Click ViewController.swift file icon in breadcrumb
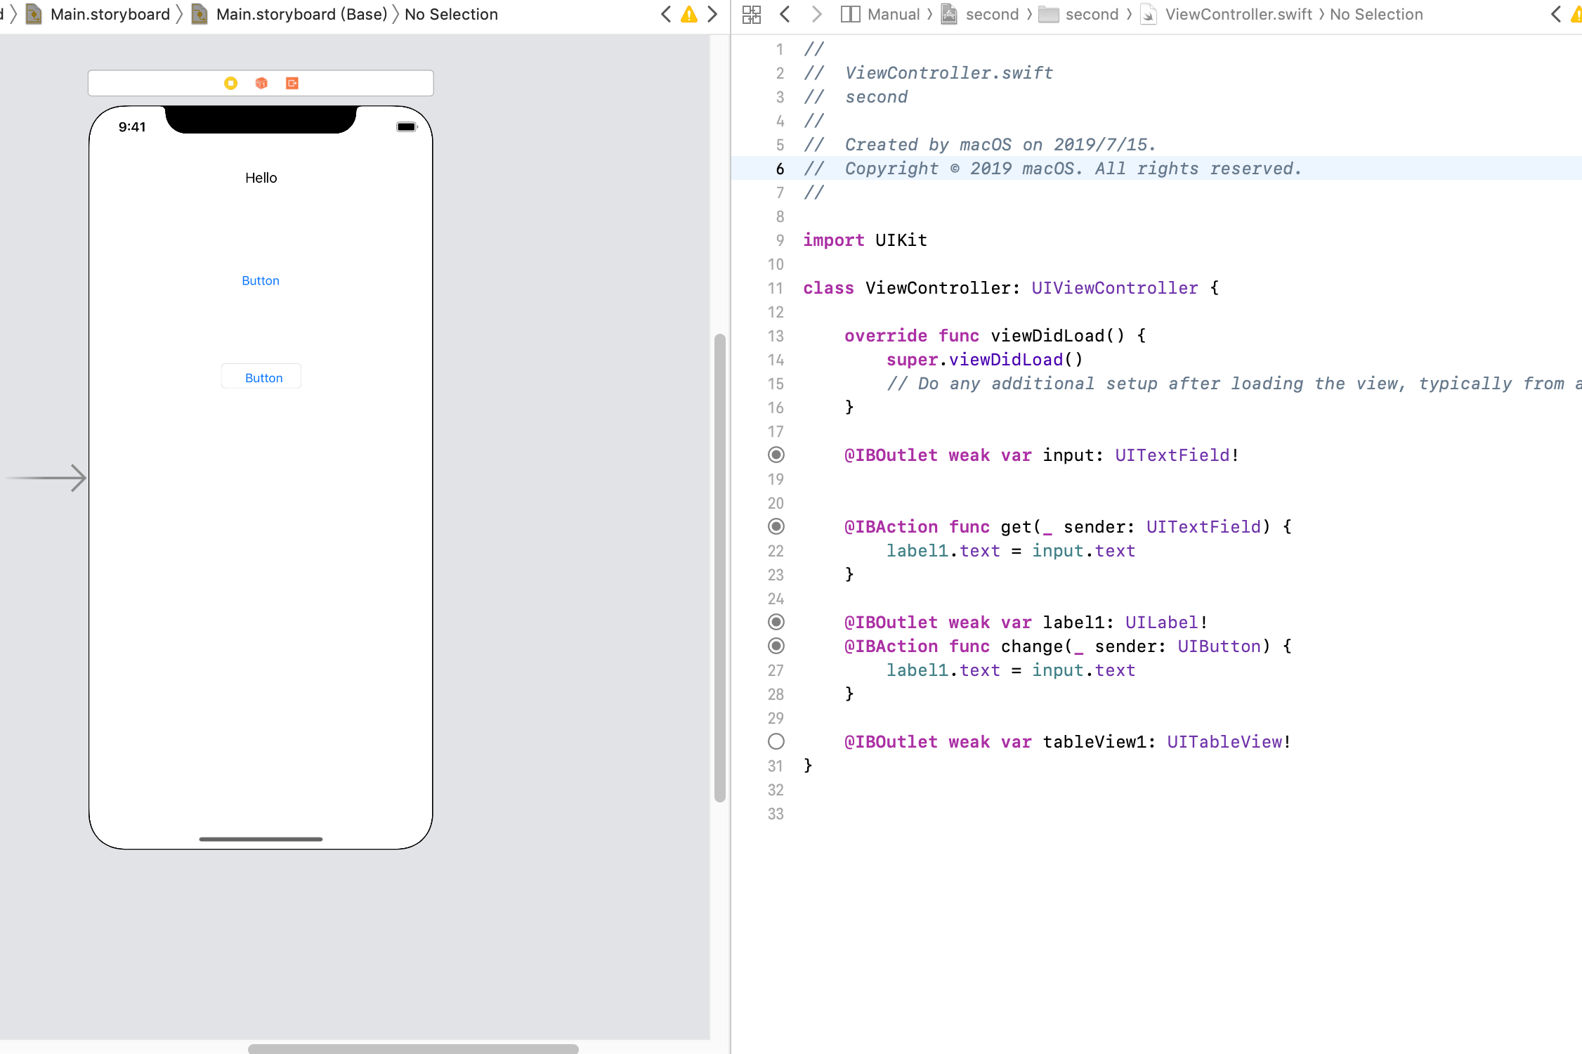 click(x=1149, y=14)
